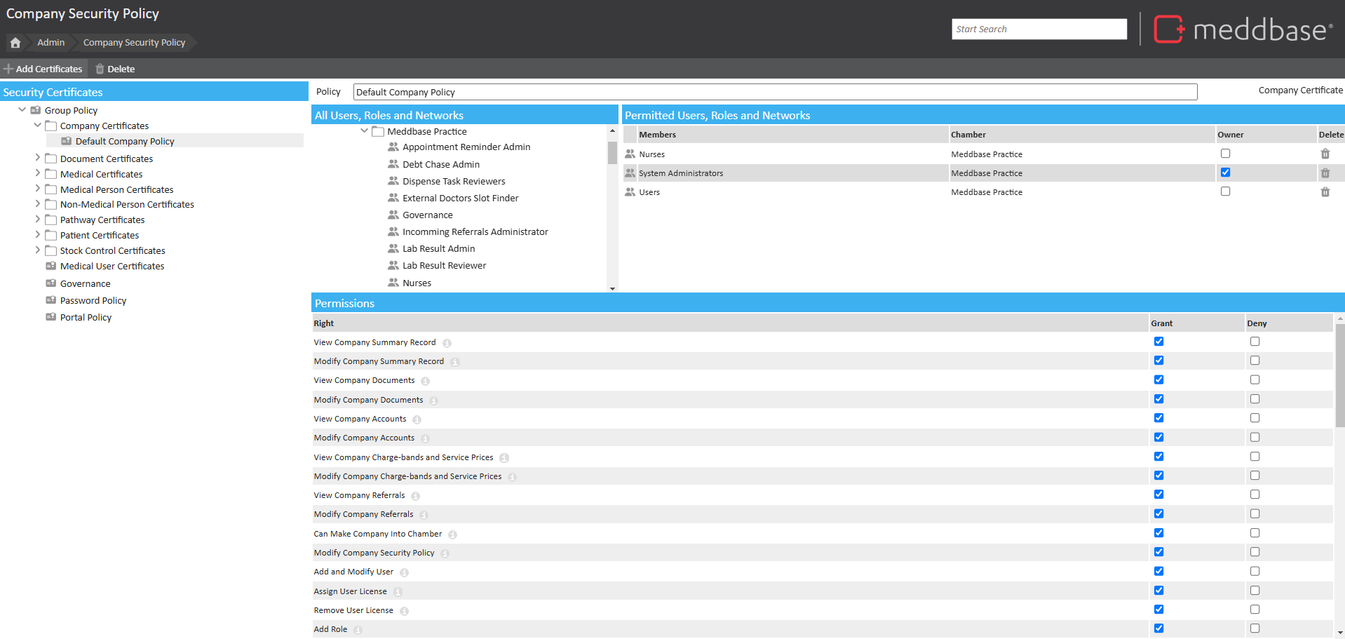Screen dimensions: 1345x639
Task: Delete the Nurses member row
Action: point(1325,154)
